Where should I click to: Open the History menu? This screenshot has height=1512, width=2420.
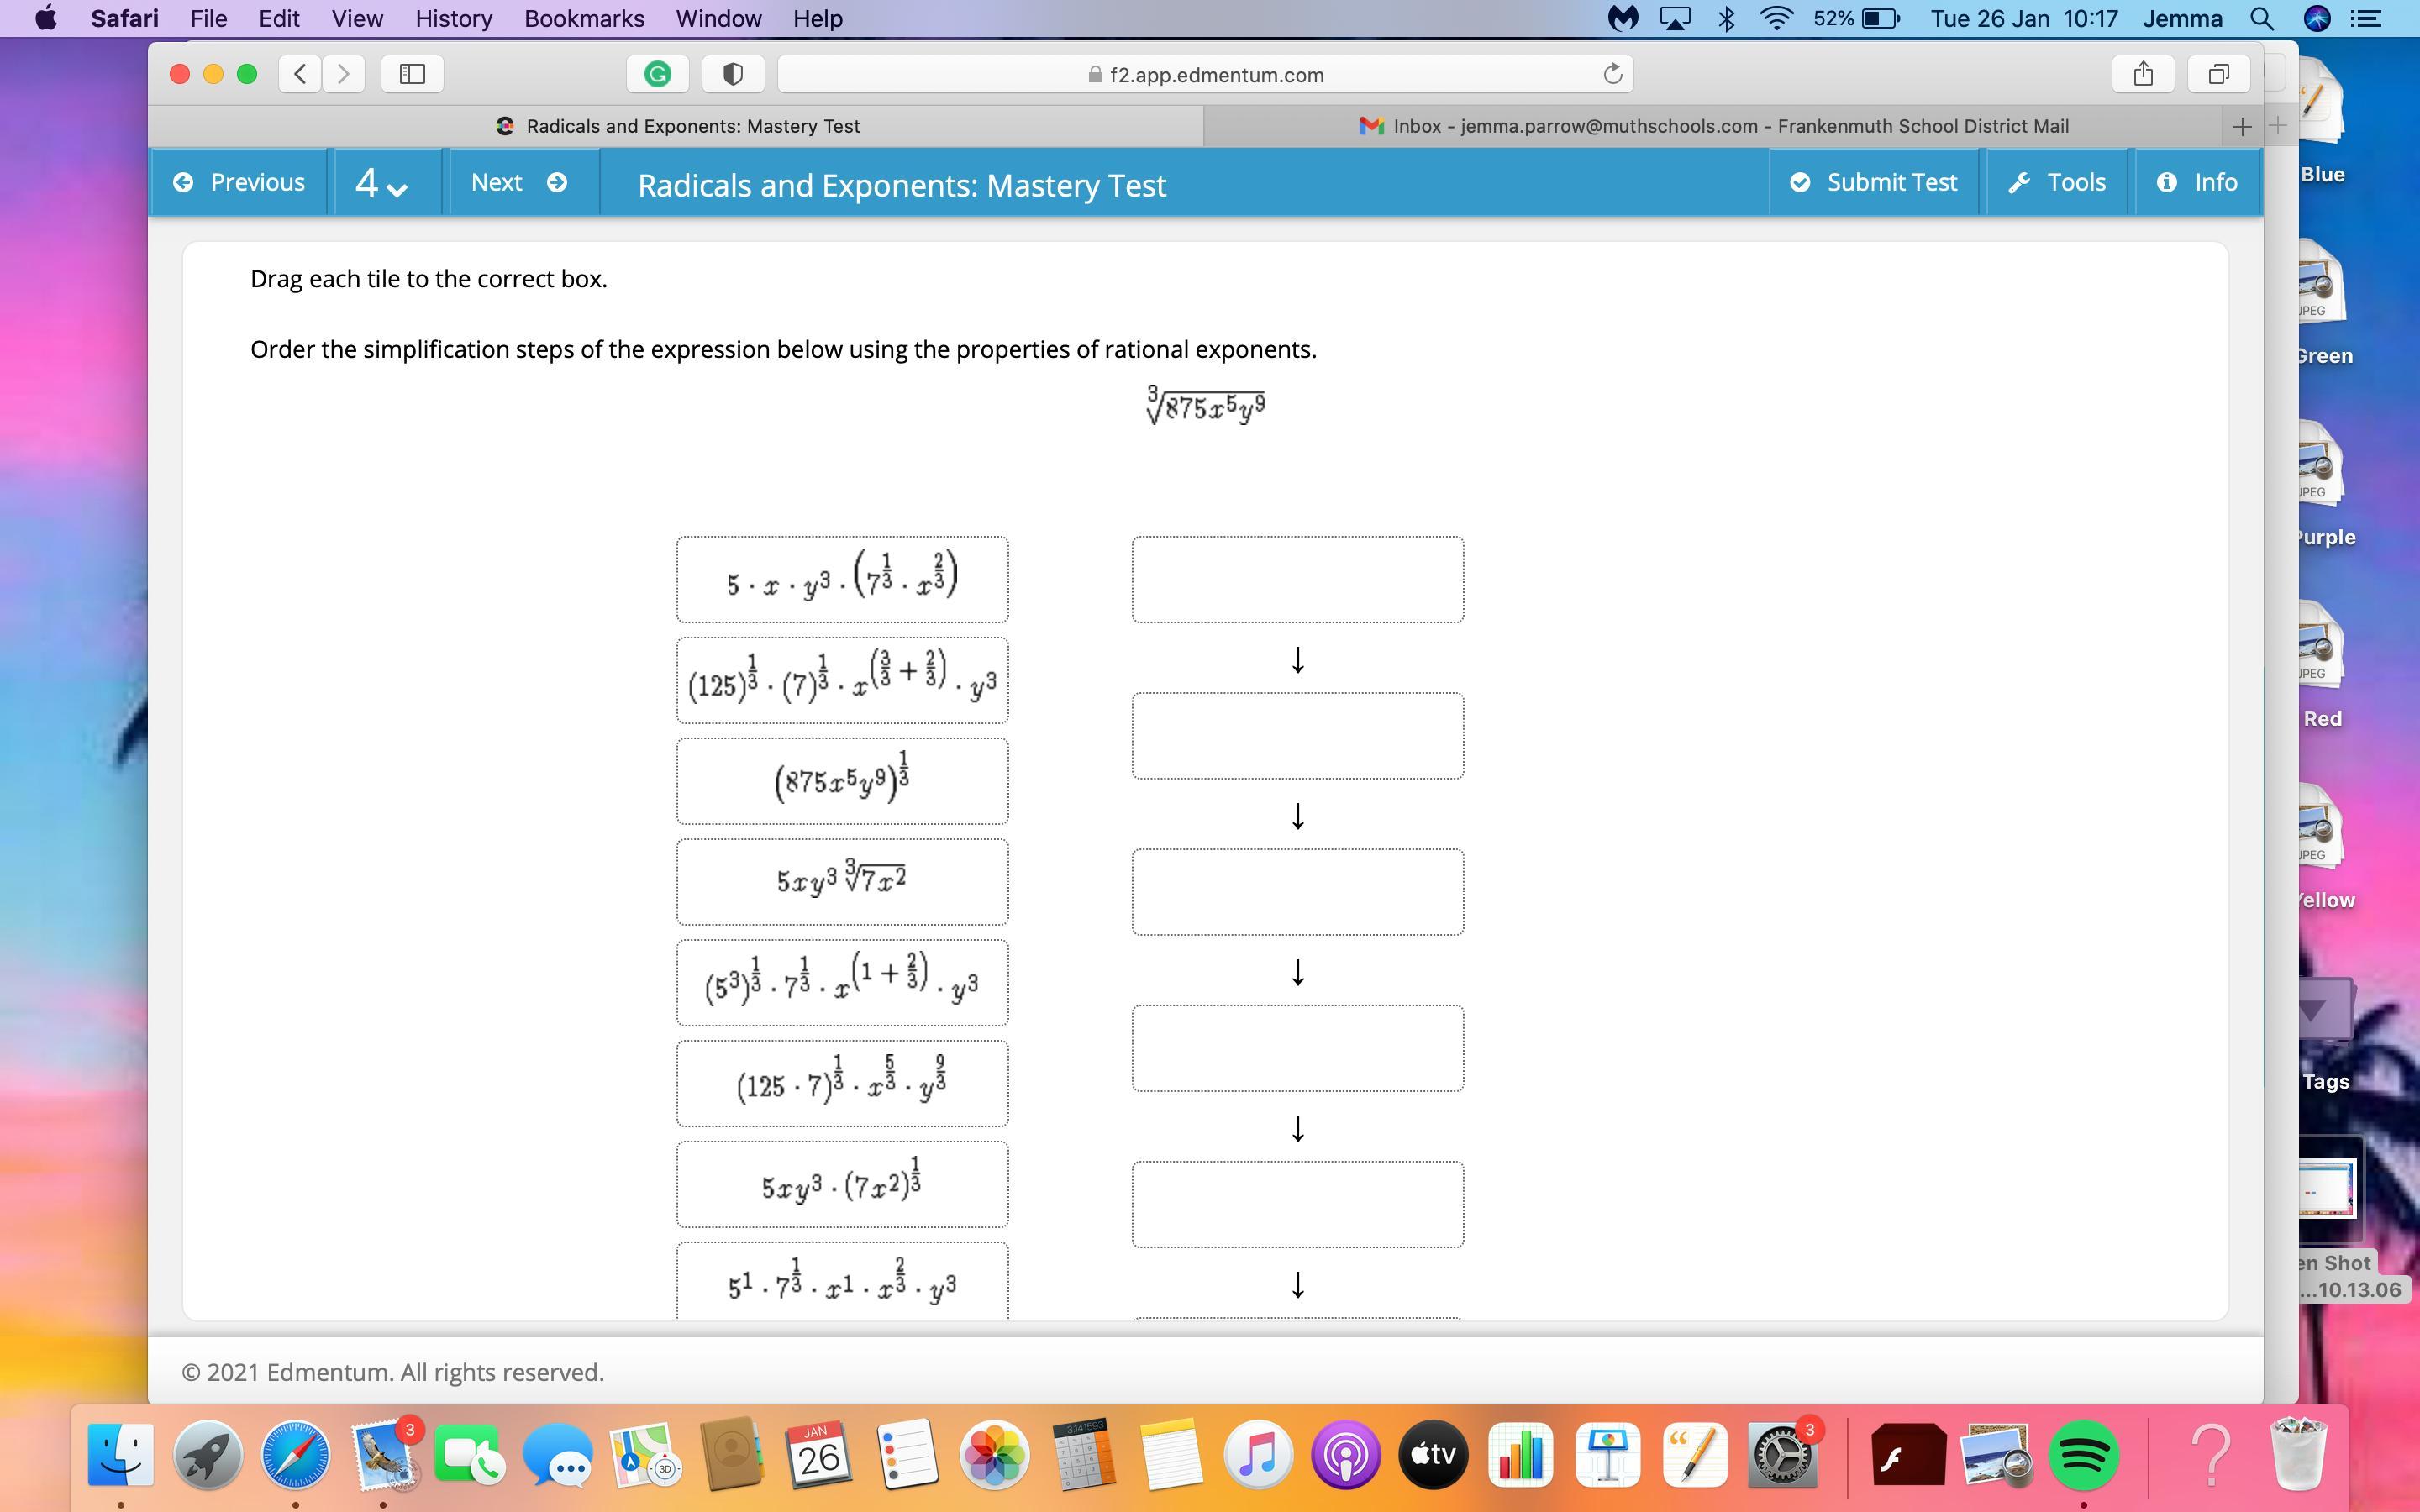tap(453, 18)
